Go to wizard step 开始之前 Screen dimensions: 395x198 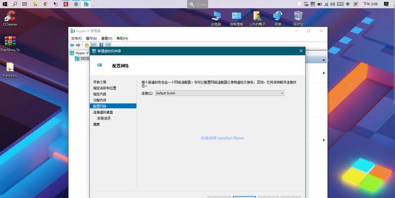100,82
